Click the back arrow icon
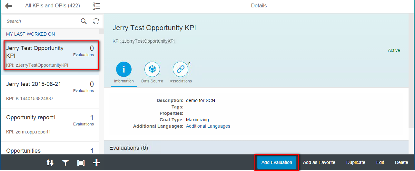 pos(9,6)
